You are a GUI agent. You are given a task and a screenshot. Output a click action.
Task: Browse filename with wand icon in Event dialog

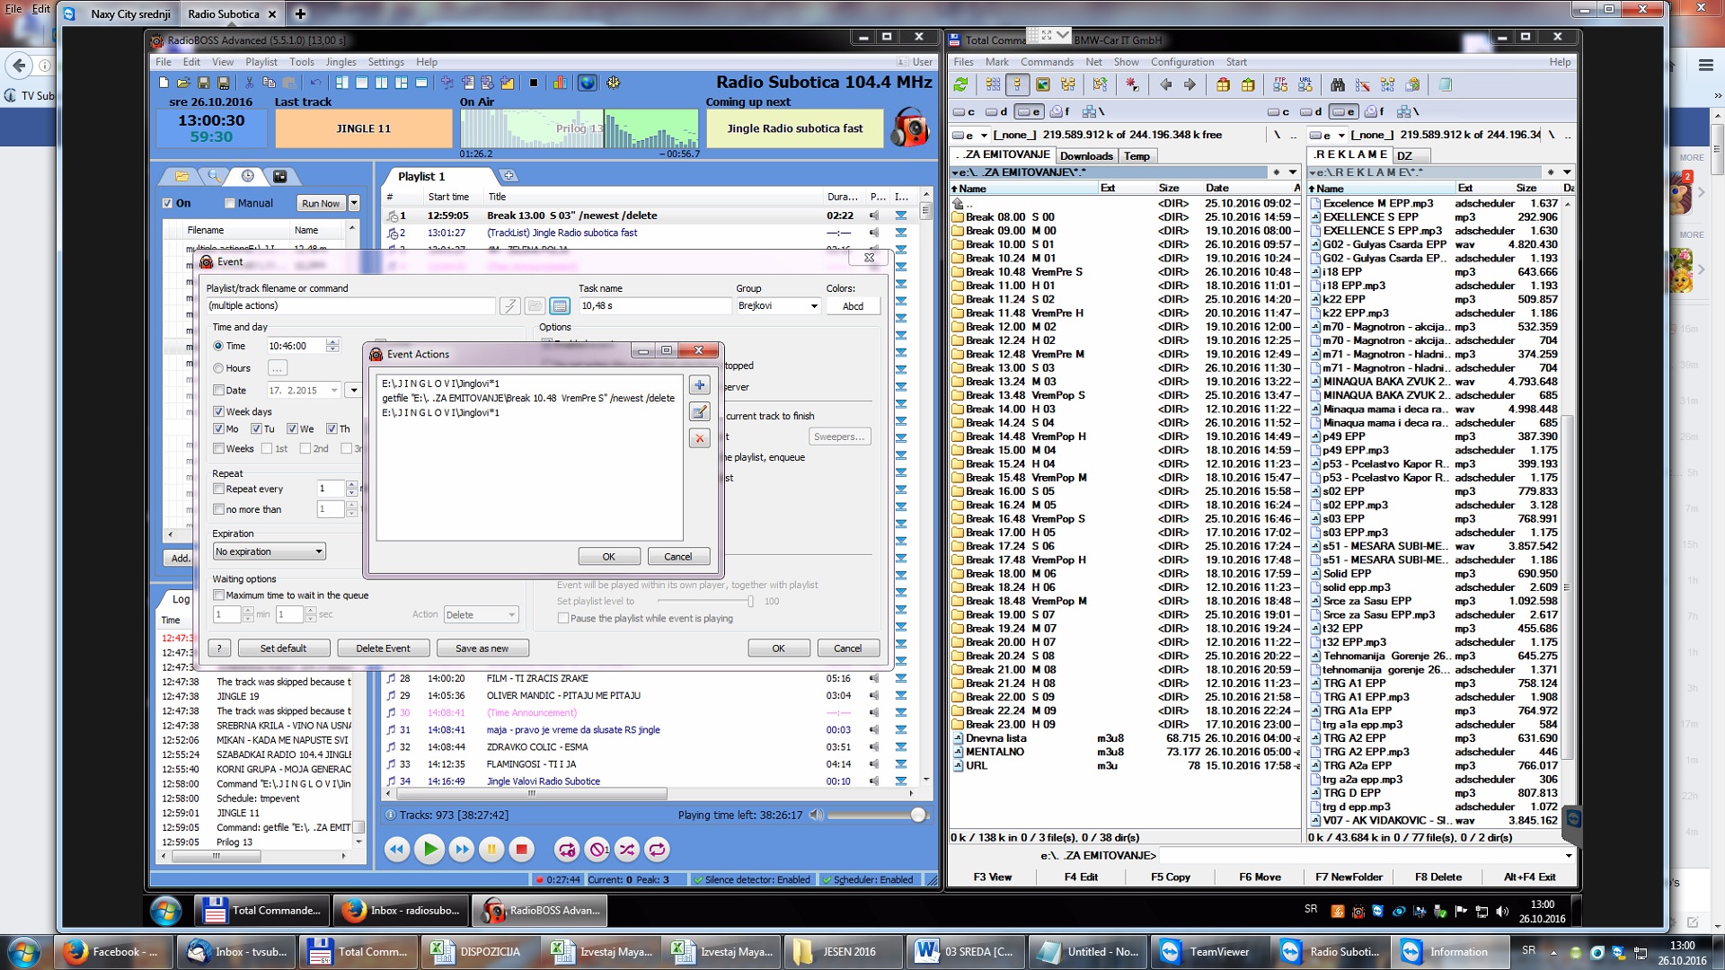tap(509, 306)
